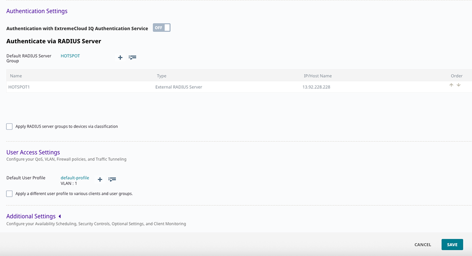The width and height of the screenshot is (472, 256).
Task: Open the default-profile link
Action: click(x=75, y=178)
